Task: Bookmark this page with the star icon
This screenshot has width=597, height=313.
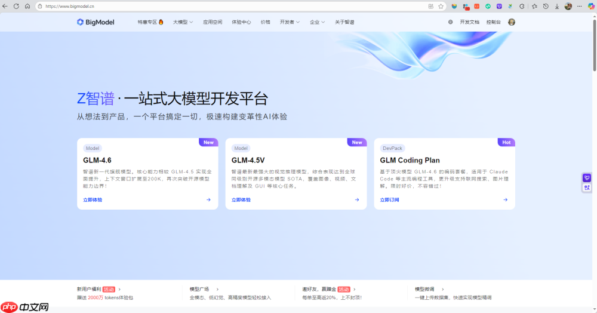Action: click(x=441, y=6)
